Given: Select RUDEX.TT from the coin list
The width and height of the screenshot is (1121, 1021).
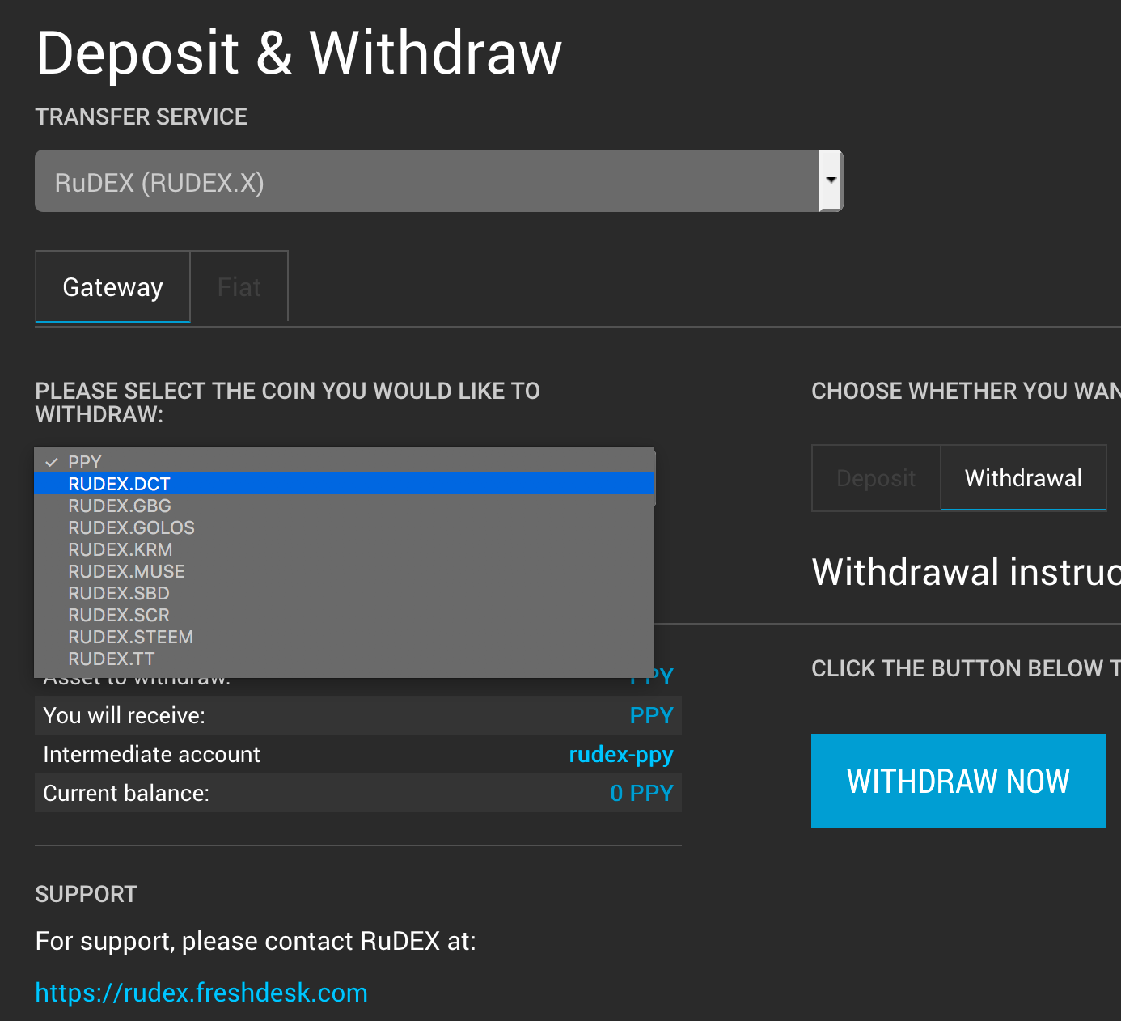Looking at the screenshot, I should click(x=344, y=659).
